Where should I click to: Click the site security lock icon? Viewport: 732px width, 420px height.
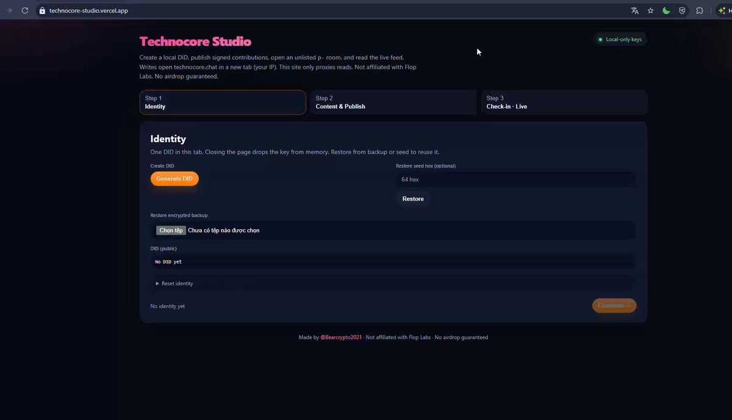(42, 10)
